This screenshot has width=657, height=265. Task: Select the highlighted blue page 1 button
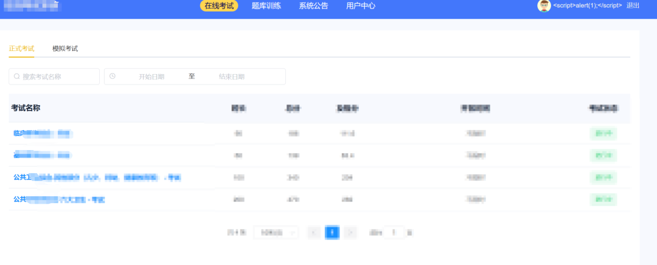(332, 232)
